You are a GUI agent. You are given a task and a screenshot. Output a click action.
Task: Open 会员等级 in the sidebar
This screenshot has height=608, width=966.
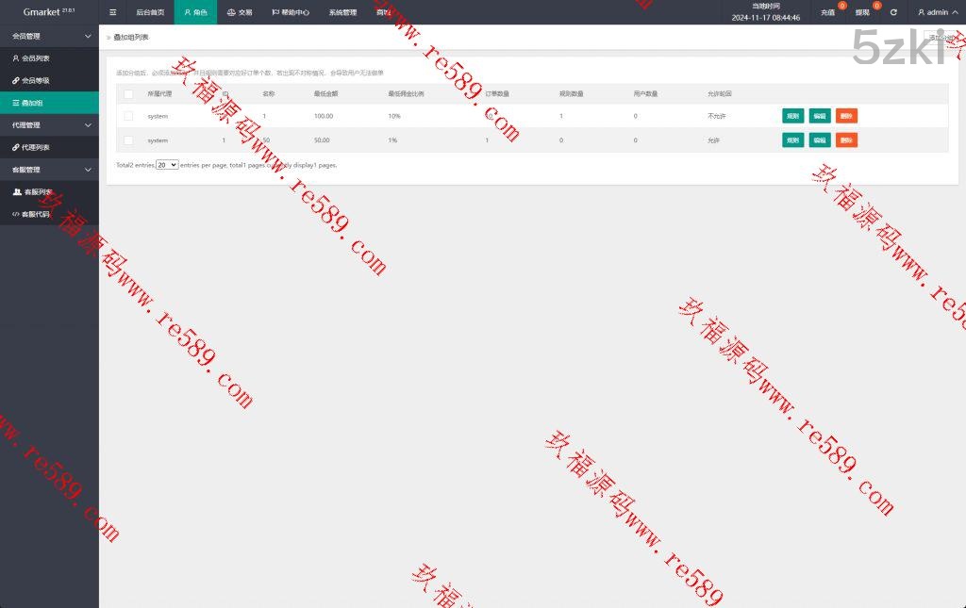[49, 81]
